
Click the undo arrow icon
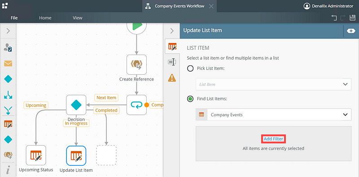(x=334, y=17)
